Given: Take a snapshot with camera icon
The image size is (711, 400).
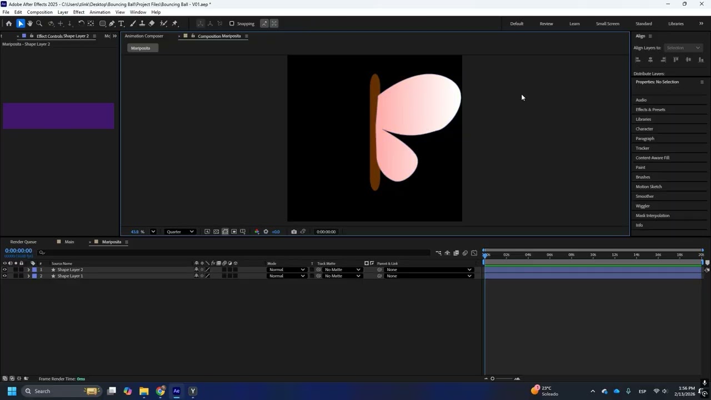Looking at the screenshot, I should click(x=294, y=232).
